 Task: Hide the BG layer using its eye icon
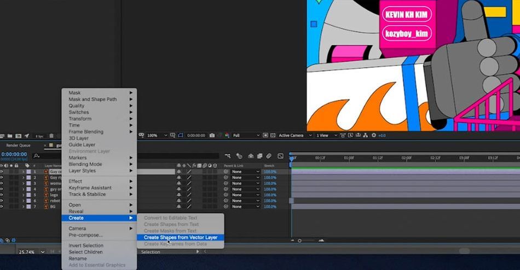point(2,207)
